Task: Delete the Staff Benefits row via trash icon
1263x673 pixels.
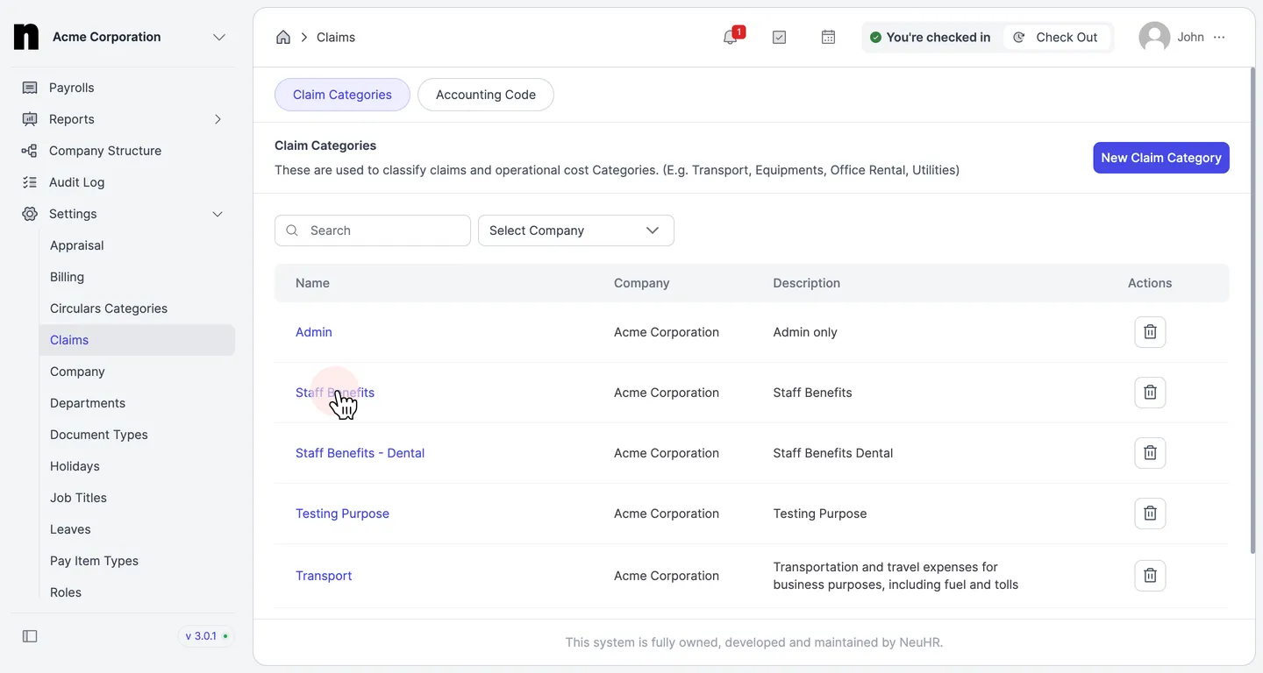Action: tap(1150, 393)
